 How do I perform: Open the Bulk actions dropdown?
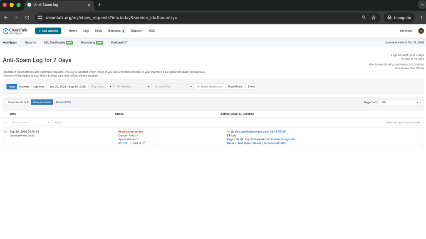pos(30,122)
